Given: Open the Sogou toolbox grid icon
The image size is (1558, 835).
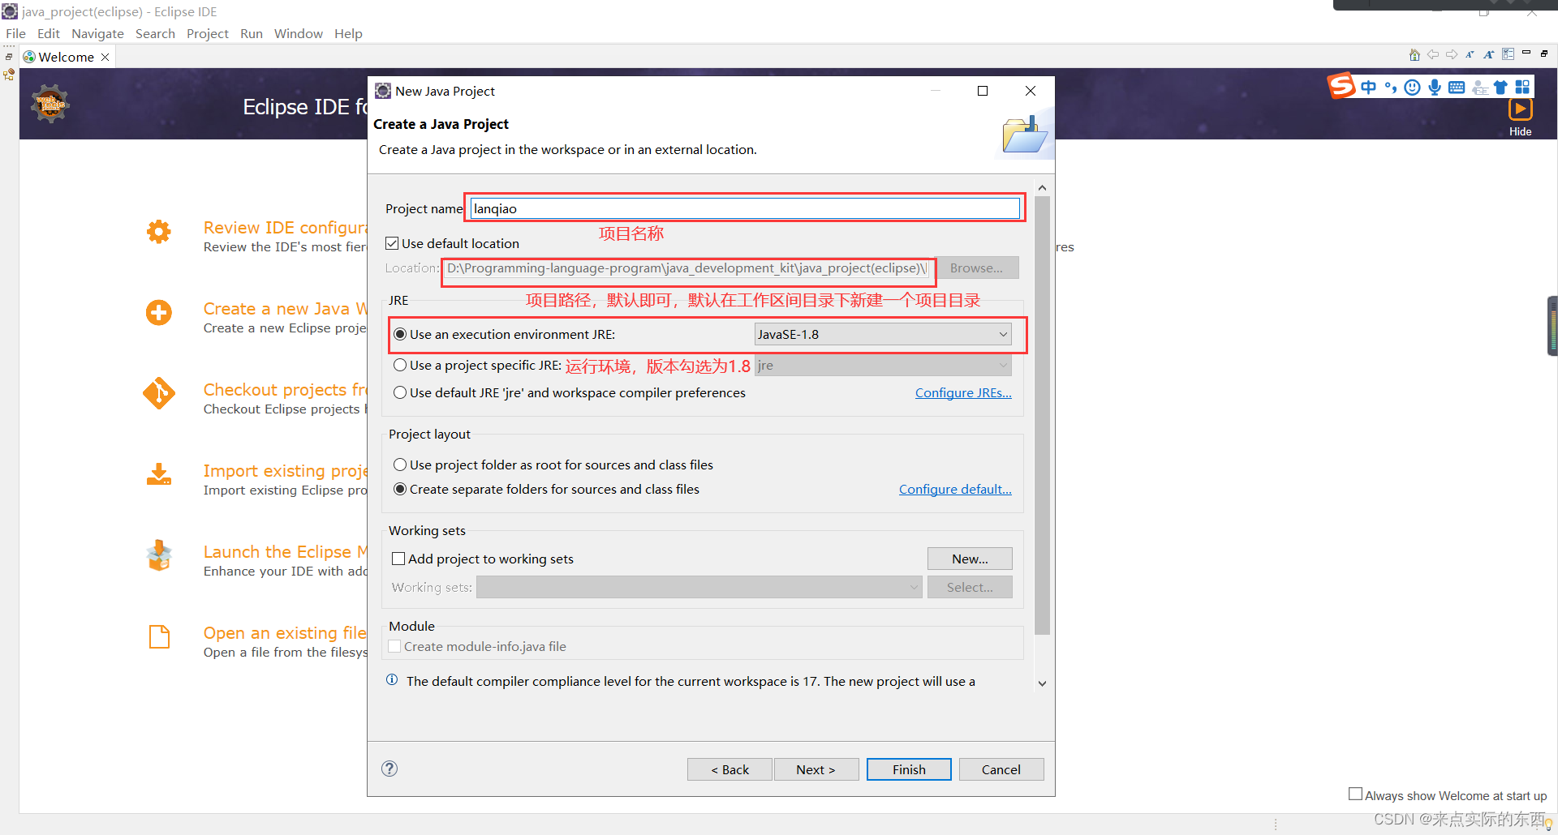Looking at the screenshot, I should pos(1524,87).
